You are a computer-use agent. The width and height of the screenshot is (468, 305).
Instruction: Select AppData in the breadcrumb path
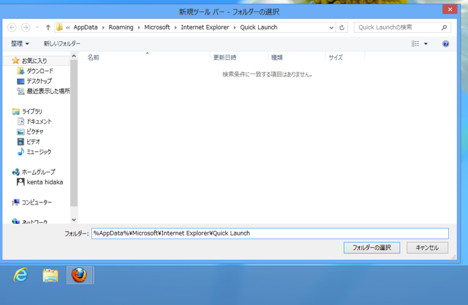click(x=85, y=27)
